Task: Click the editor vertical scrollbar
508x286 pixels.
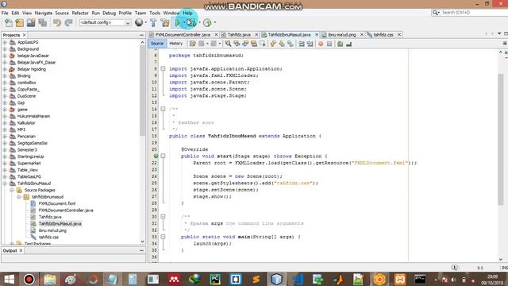Action: [501, 140]
